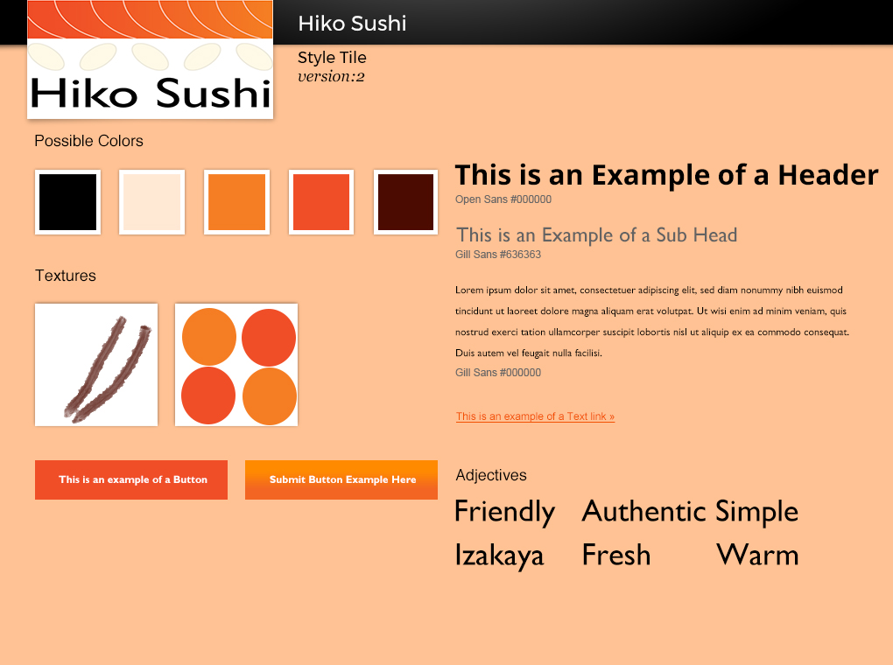Select the 'Authentic' adjective
Viewport: 893px width, 665px height.
[643, 512]
